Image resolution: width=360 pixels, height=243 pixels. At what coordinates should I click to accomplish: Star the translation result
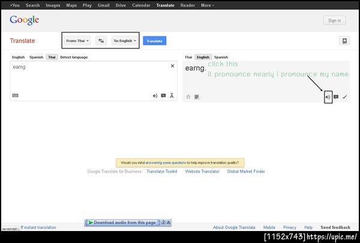point(188,96)
